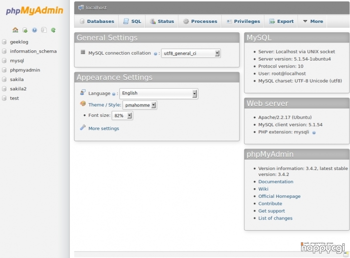Viewport: 350px width, 258px height.
Task: Click the information_schema database icon
Action: [x=4, y=51]
